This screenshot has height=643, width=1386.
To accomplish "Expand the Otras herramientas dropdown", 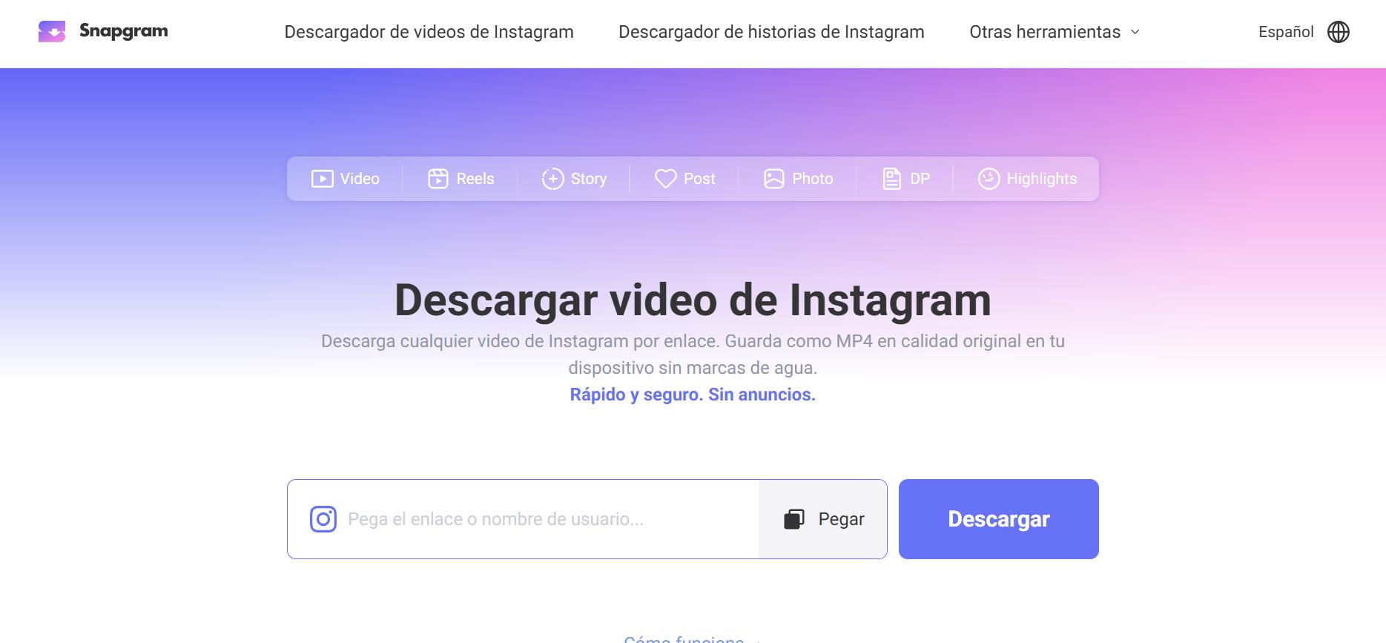I will 1055,32.
